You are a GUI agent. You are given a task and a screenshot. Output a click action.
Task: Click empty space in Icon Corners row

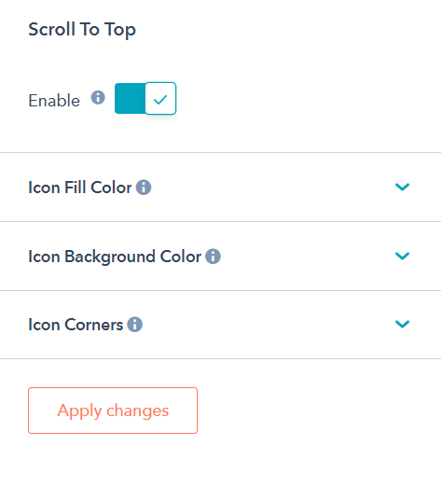(x=268, y=325)
